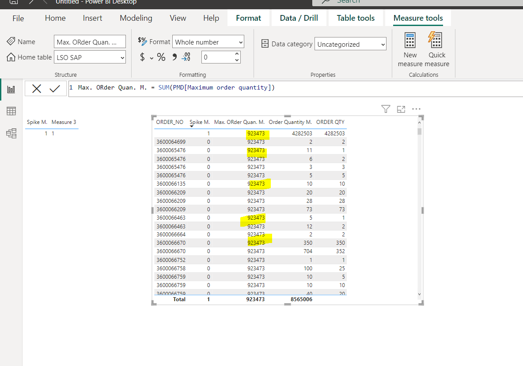Screen dimensions: 523x366
Task: Switch to the Insert tab
Action: click(x=92, y=18)
